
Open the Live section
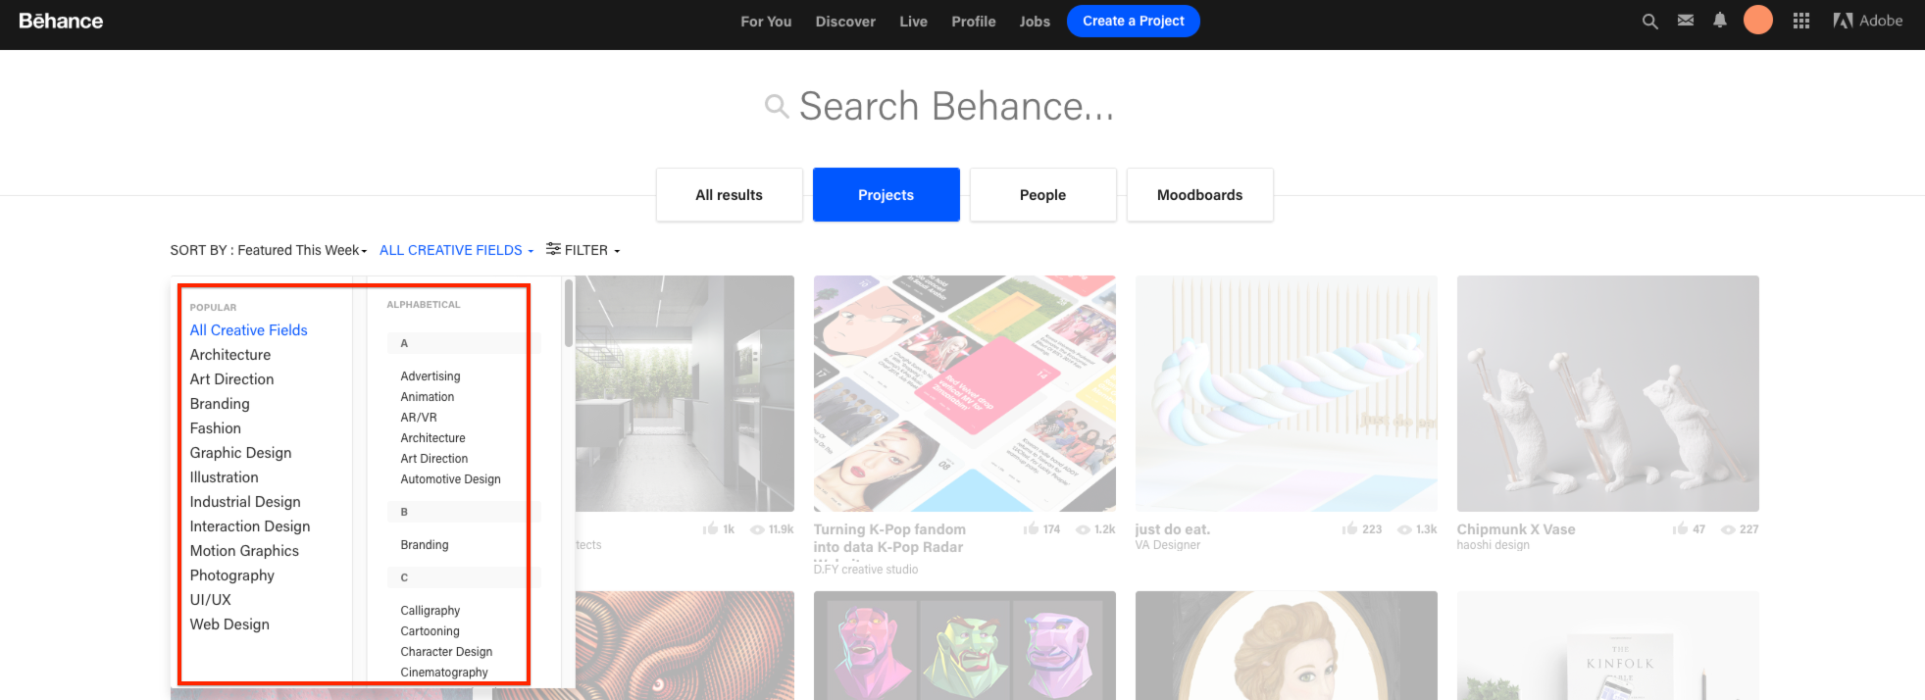click(x=913, y=22)
